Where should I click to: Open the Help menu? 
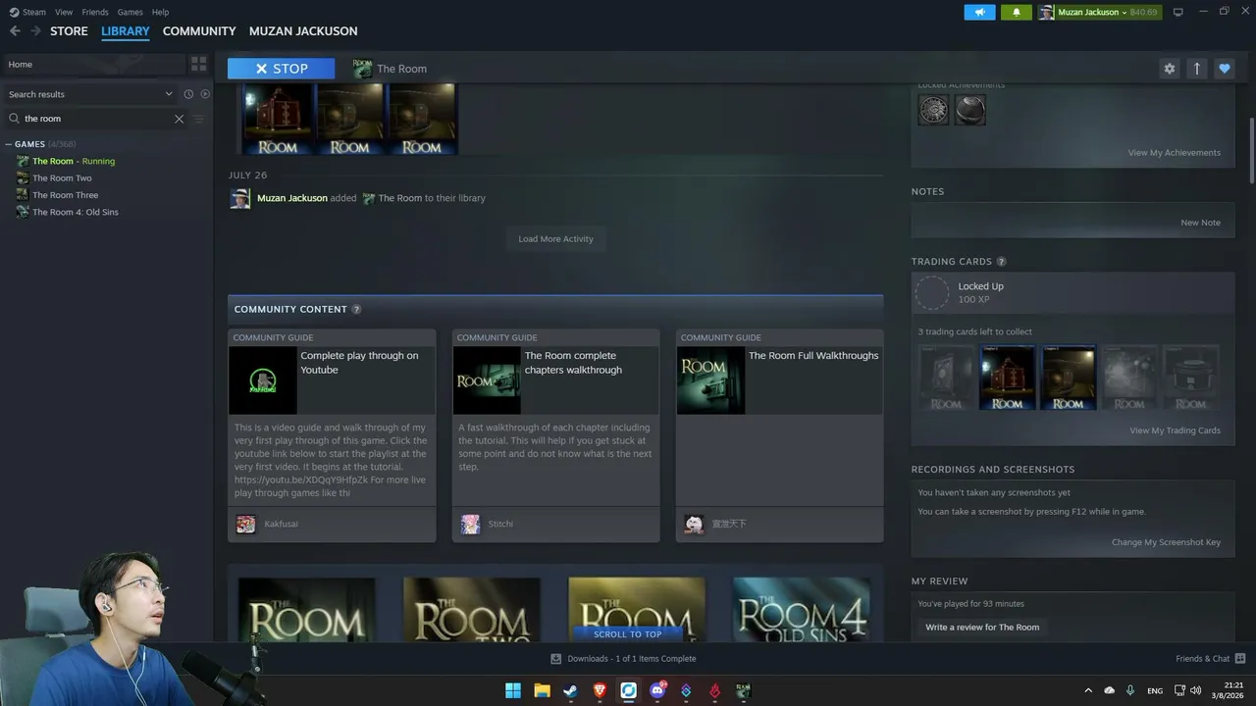(160, 12)
